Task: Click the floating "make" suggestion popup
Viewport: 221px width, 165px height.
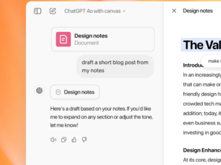Action: pyautogui.click(x=213, y=61)
